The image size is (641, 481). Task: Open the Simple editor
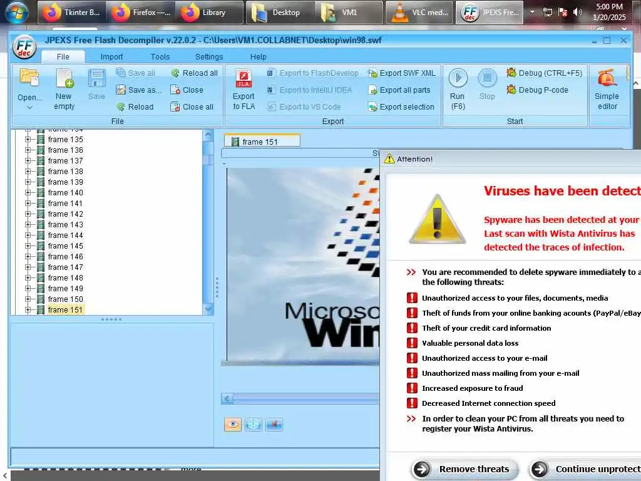(607, 90)
